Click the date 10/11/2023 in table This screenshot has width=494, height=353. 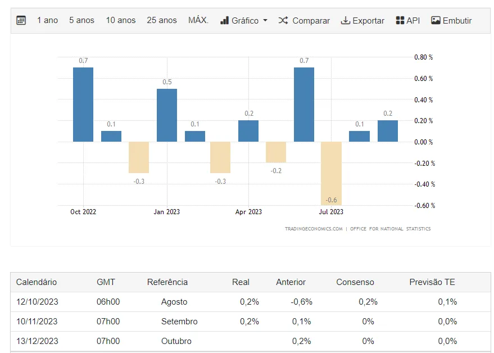point(37,322)
